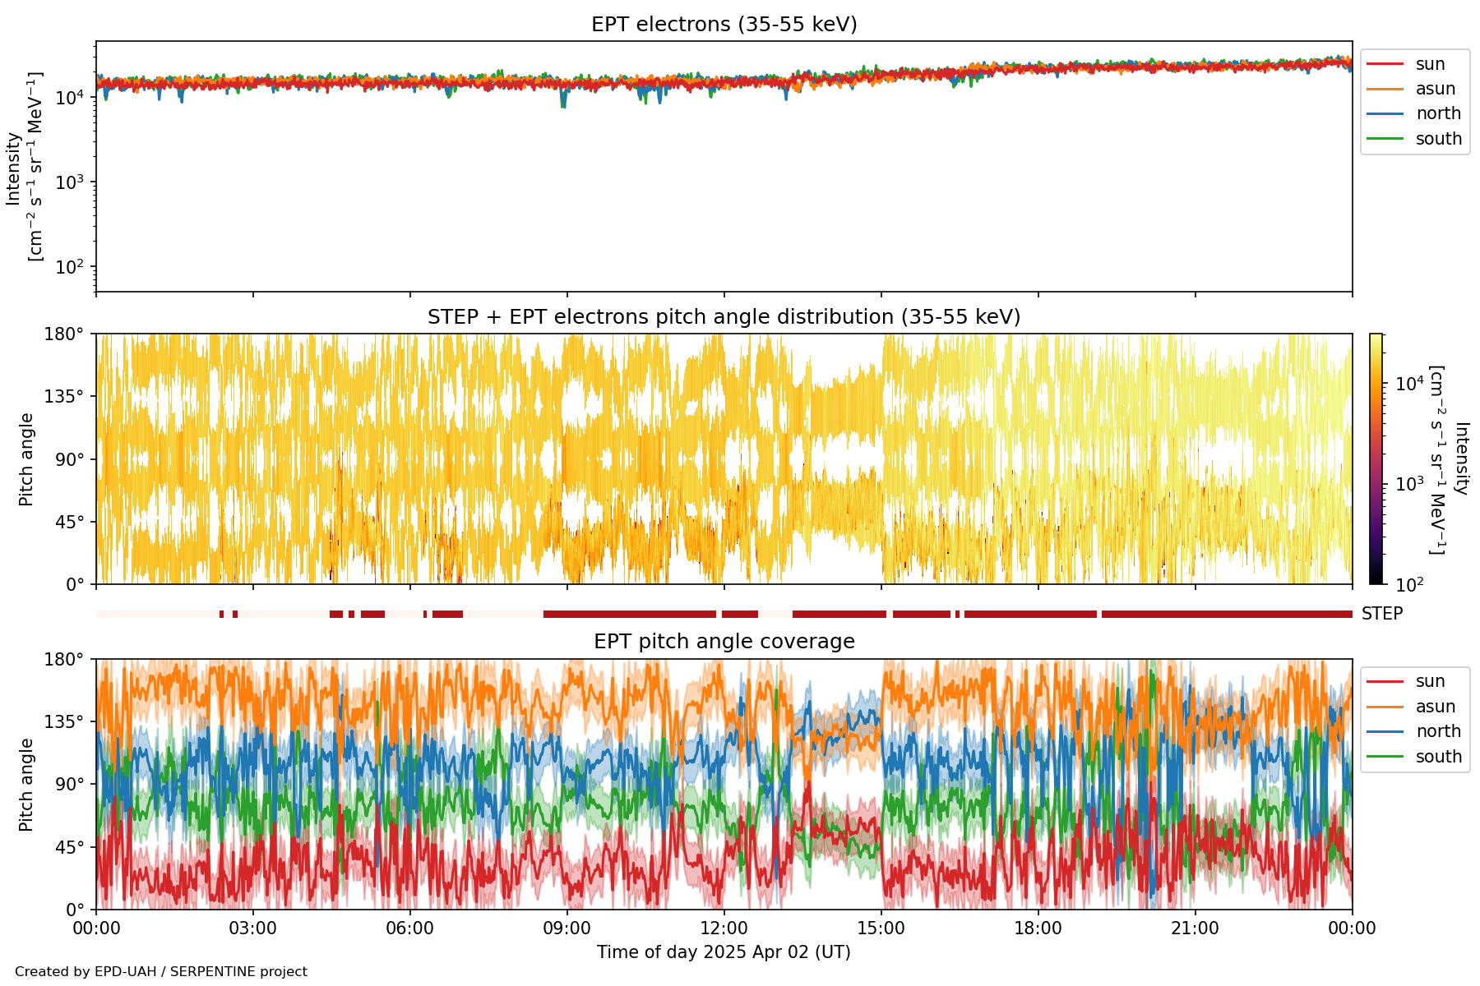Click the top panel's Intensity y-axis label
1480x986 pixels.
24,168
